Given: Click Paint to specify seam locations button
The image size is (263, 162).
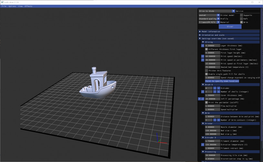Looking at the screenshot, I should point(222,81).
